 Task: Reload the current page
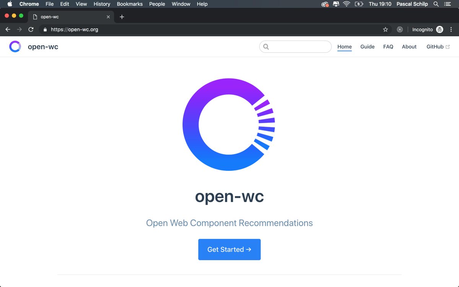31,29
